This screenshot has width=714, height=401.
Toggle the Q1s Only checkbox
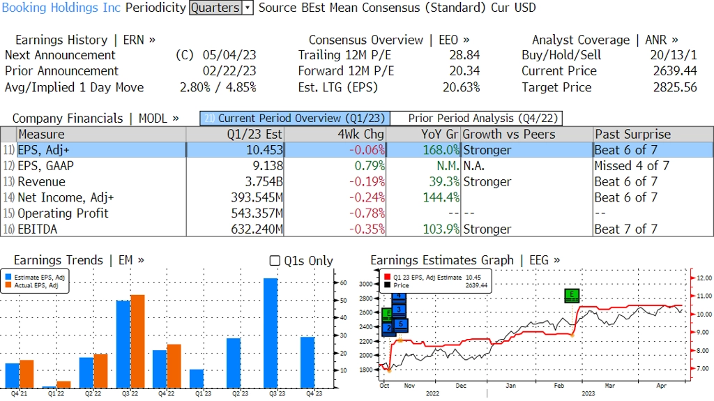click(x=275, y=261)
